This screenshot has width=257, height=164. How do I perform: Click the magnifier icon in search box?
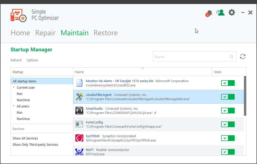pos(231,57)
